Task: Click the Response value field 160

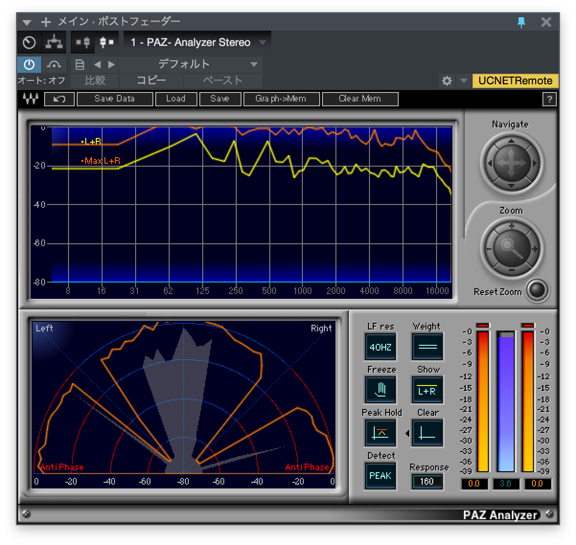Action: (x=427, y=482)
